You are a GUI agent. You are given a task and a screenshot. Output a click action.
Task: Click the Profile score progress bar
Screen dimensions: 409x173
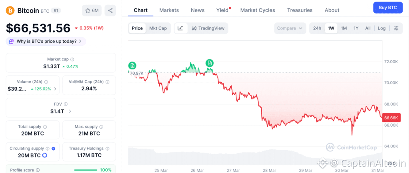click(85, 170)
